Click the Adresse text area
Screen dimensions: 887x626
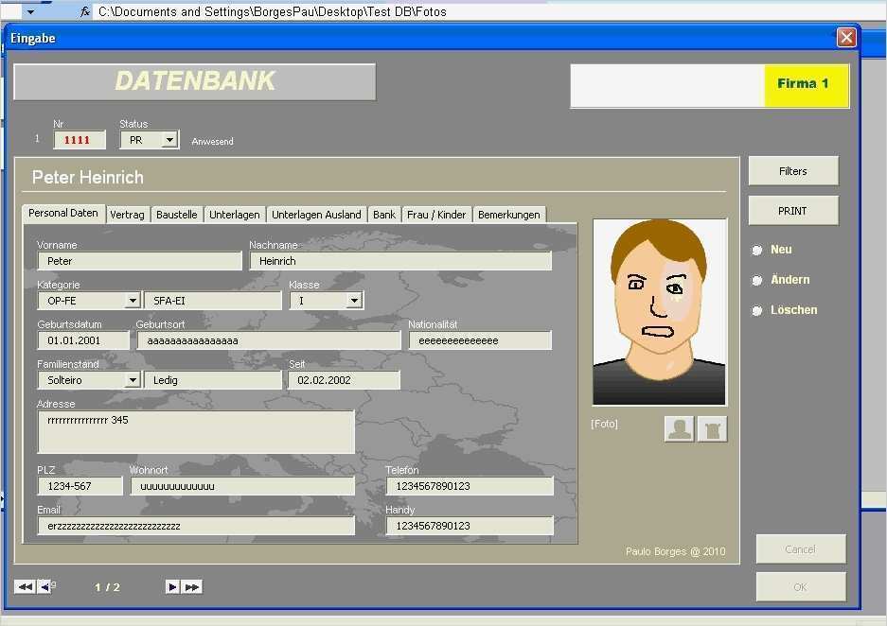tap(196, 431)
